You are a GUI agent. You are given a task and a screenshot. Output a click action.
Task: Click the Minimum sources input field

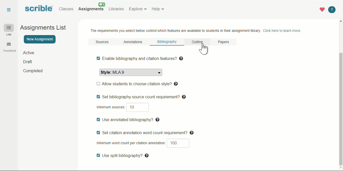click(x=137, y=107)
